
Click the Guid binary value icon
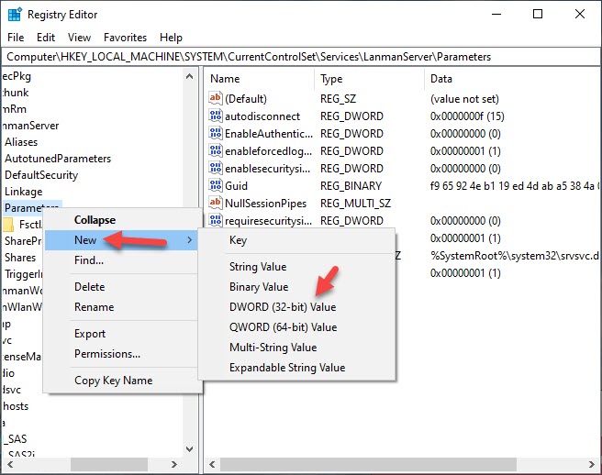click(216, 186)
